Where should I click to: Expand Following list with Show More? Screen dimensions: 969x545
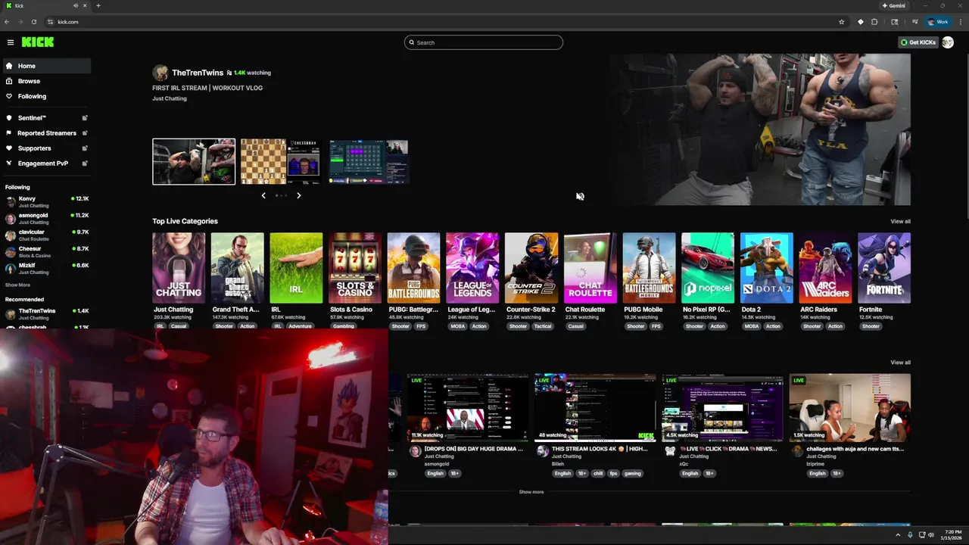(17, 285)
